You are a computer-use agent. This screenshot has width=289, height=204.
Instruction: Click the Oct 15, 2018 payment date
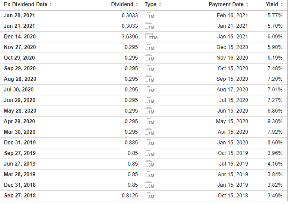233,196
